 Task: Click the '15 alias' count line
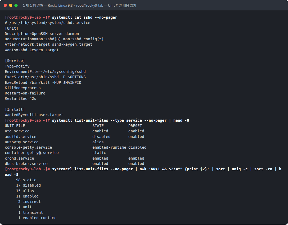[x=25, y=191]
